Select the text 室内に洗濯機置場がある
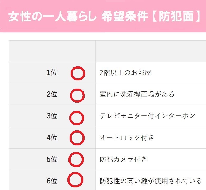The image size is (206, 190). tap(137, 94)
